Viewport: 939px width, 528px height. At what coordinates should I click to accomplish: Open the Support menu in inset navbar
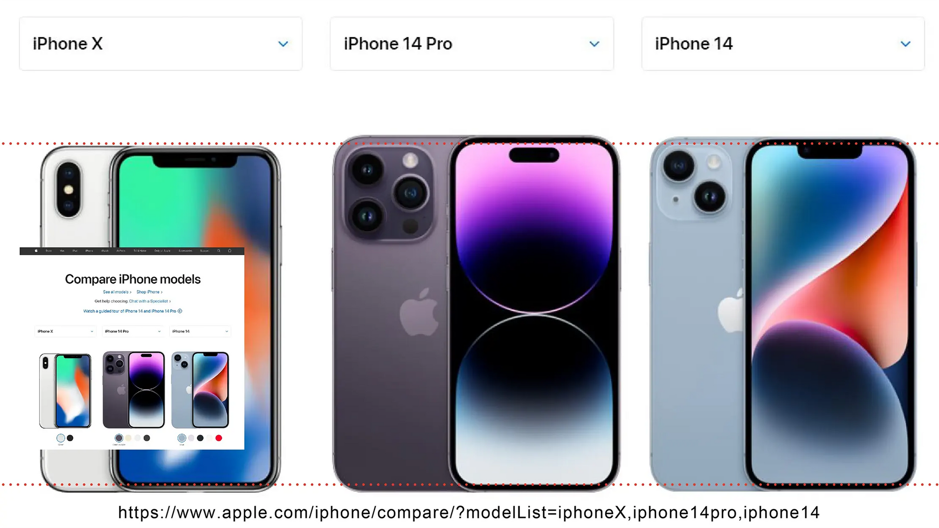205,251
